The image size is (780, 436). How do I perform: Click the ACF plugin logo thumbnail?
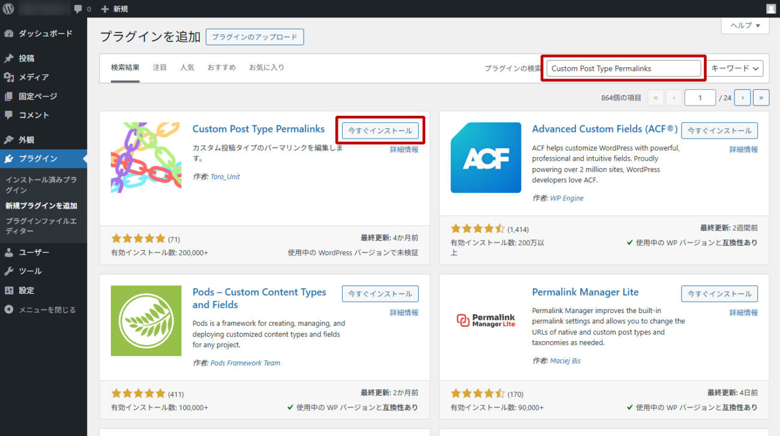pos(486,158)
